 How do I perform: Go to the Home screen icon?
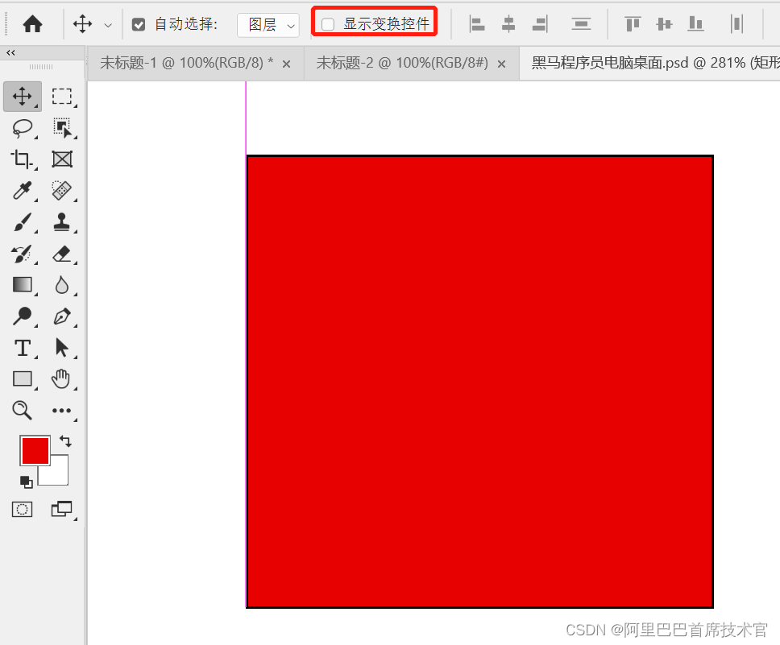point(32,24)
